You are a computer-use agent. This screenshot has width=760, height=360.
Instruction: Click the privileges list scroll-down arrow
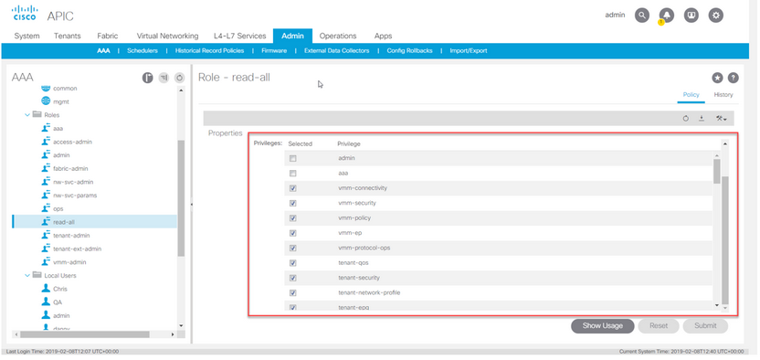[717, 305]
